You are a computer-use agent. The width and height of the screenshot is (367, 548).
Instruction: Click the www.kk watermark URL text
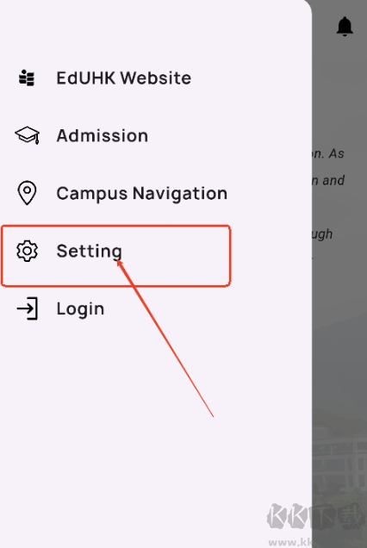coord(290,542)
